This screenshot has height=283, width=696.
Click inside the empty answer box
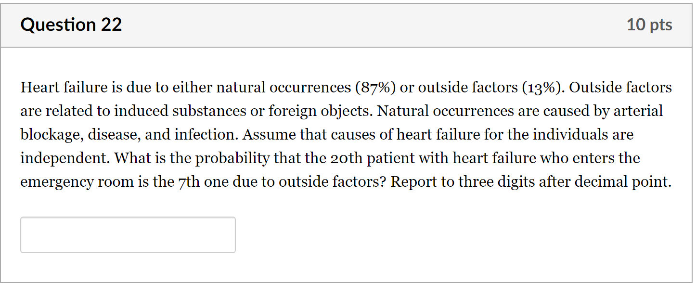click(127, 234)
